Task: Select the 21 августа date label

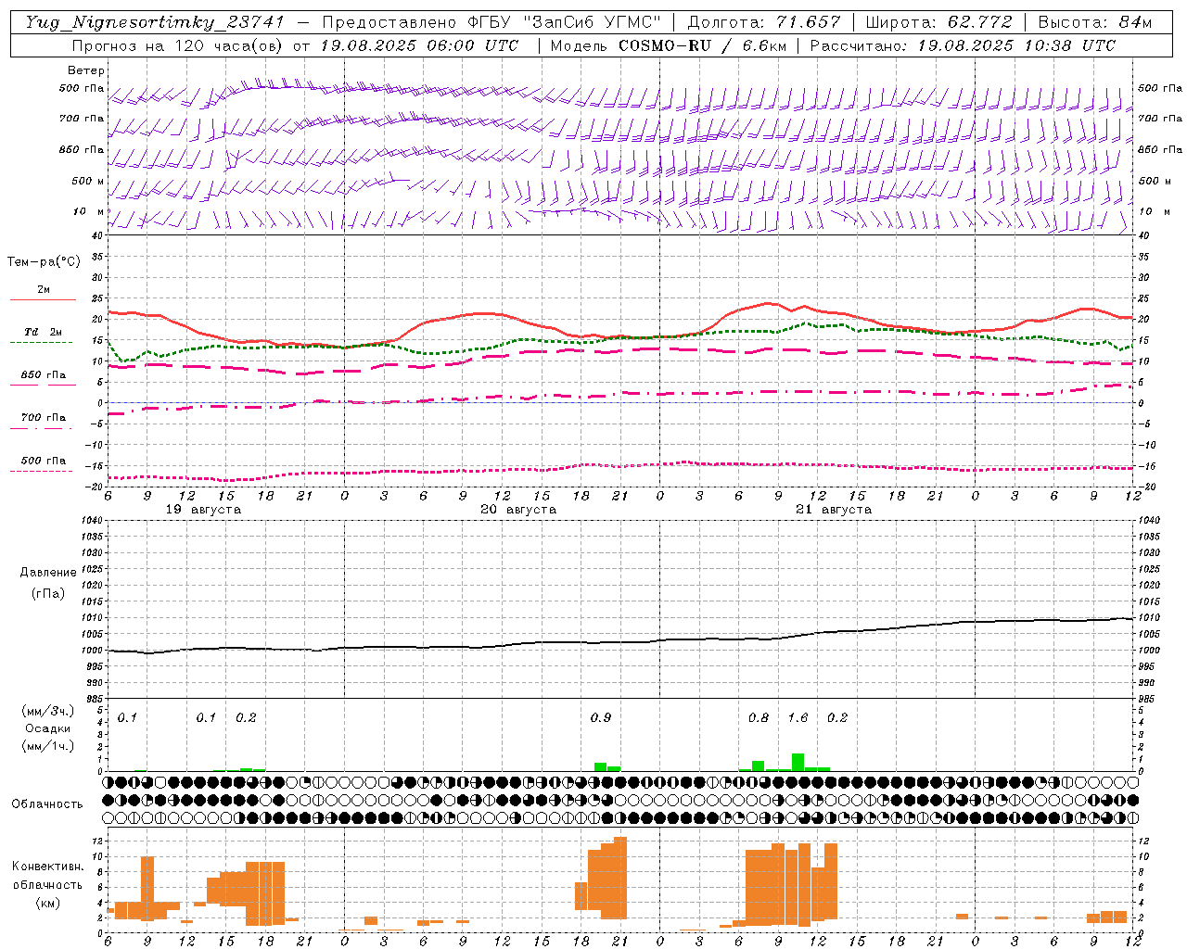Action: (x=834, y=510)
